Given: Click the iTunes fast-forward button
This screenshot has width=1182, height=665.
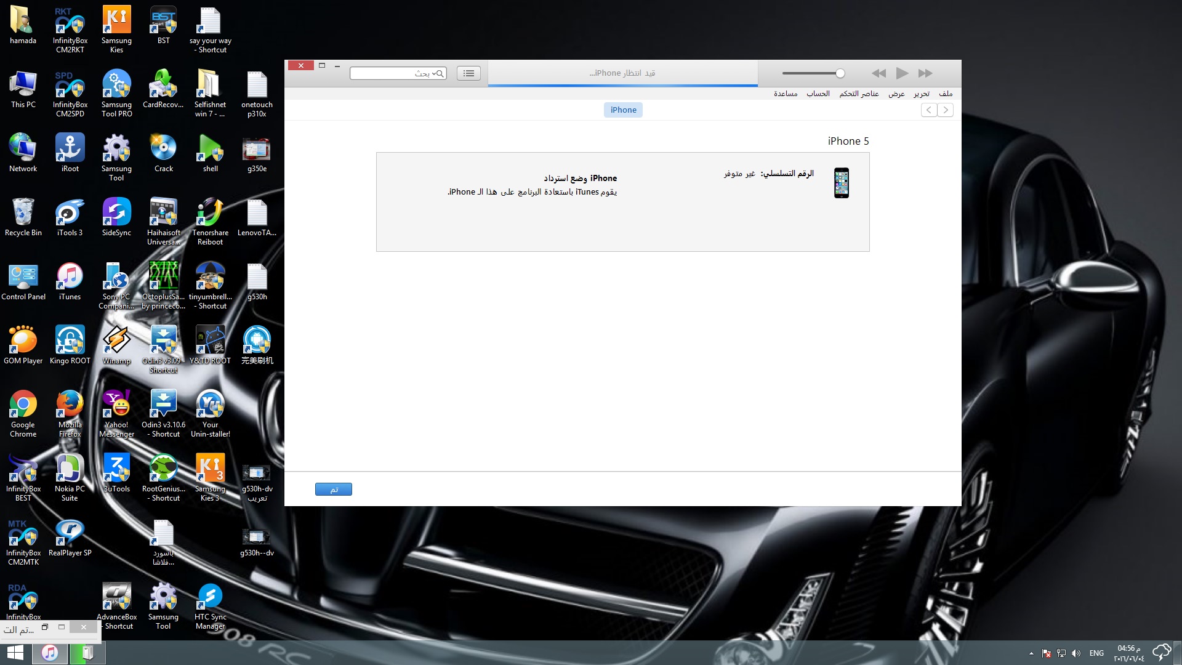Looking at the screenshot, I should click(x=925, y=73).
